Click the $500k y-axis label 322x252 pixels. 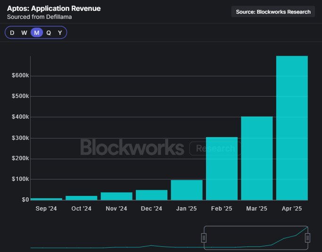(20, 96)
